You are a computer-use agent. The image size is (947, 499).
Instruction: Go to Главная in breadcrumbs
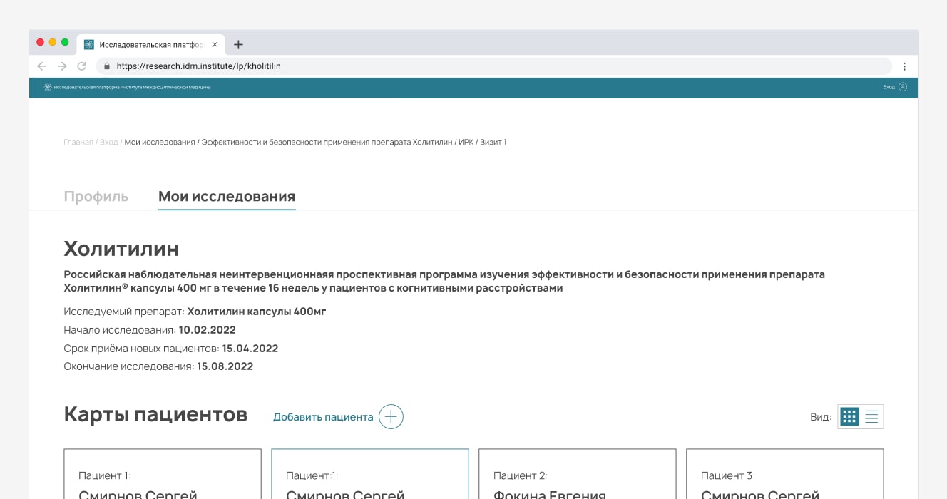pos(78,143)
